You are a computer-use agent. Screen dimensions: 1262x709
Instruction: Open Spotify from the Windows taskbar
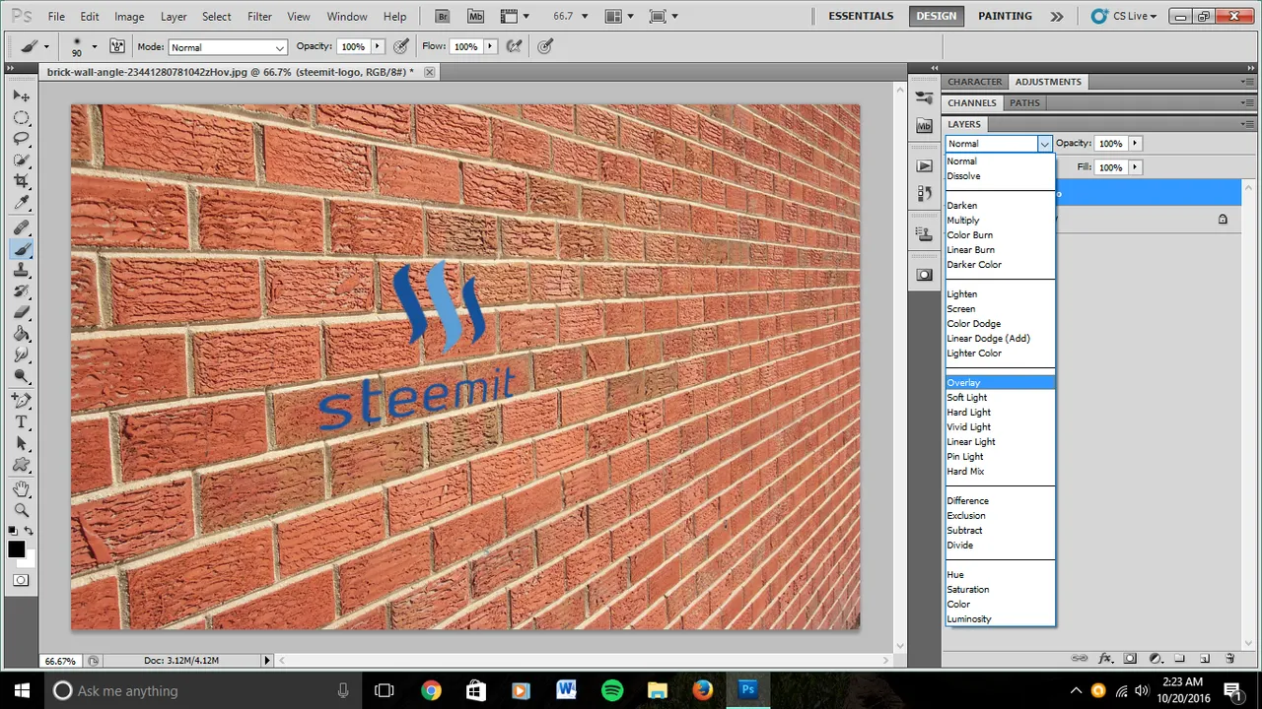click(611, 690)
